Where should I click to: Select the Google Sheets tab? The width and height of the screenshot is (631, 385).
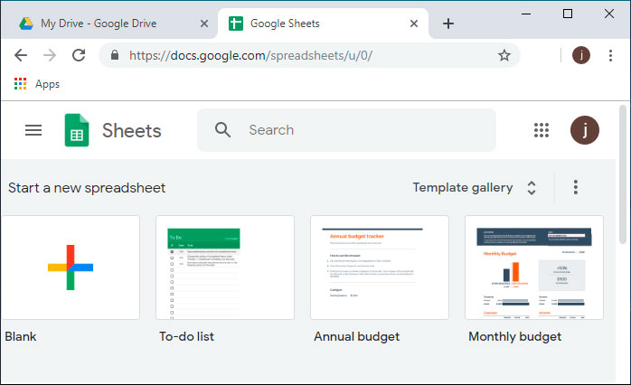tap(323, 23)
